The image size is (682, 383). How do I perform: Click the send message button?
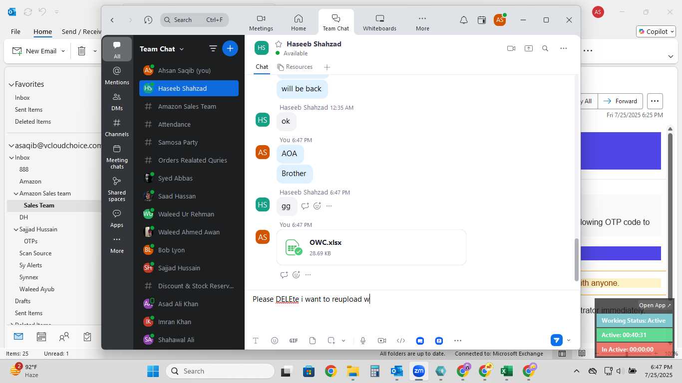pos(557,341)
